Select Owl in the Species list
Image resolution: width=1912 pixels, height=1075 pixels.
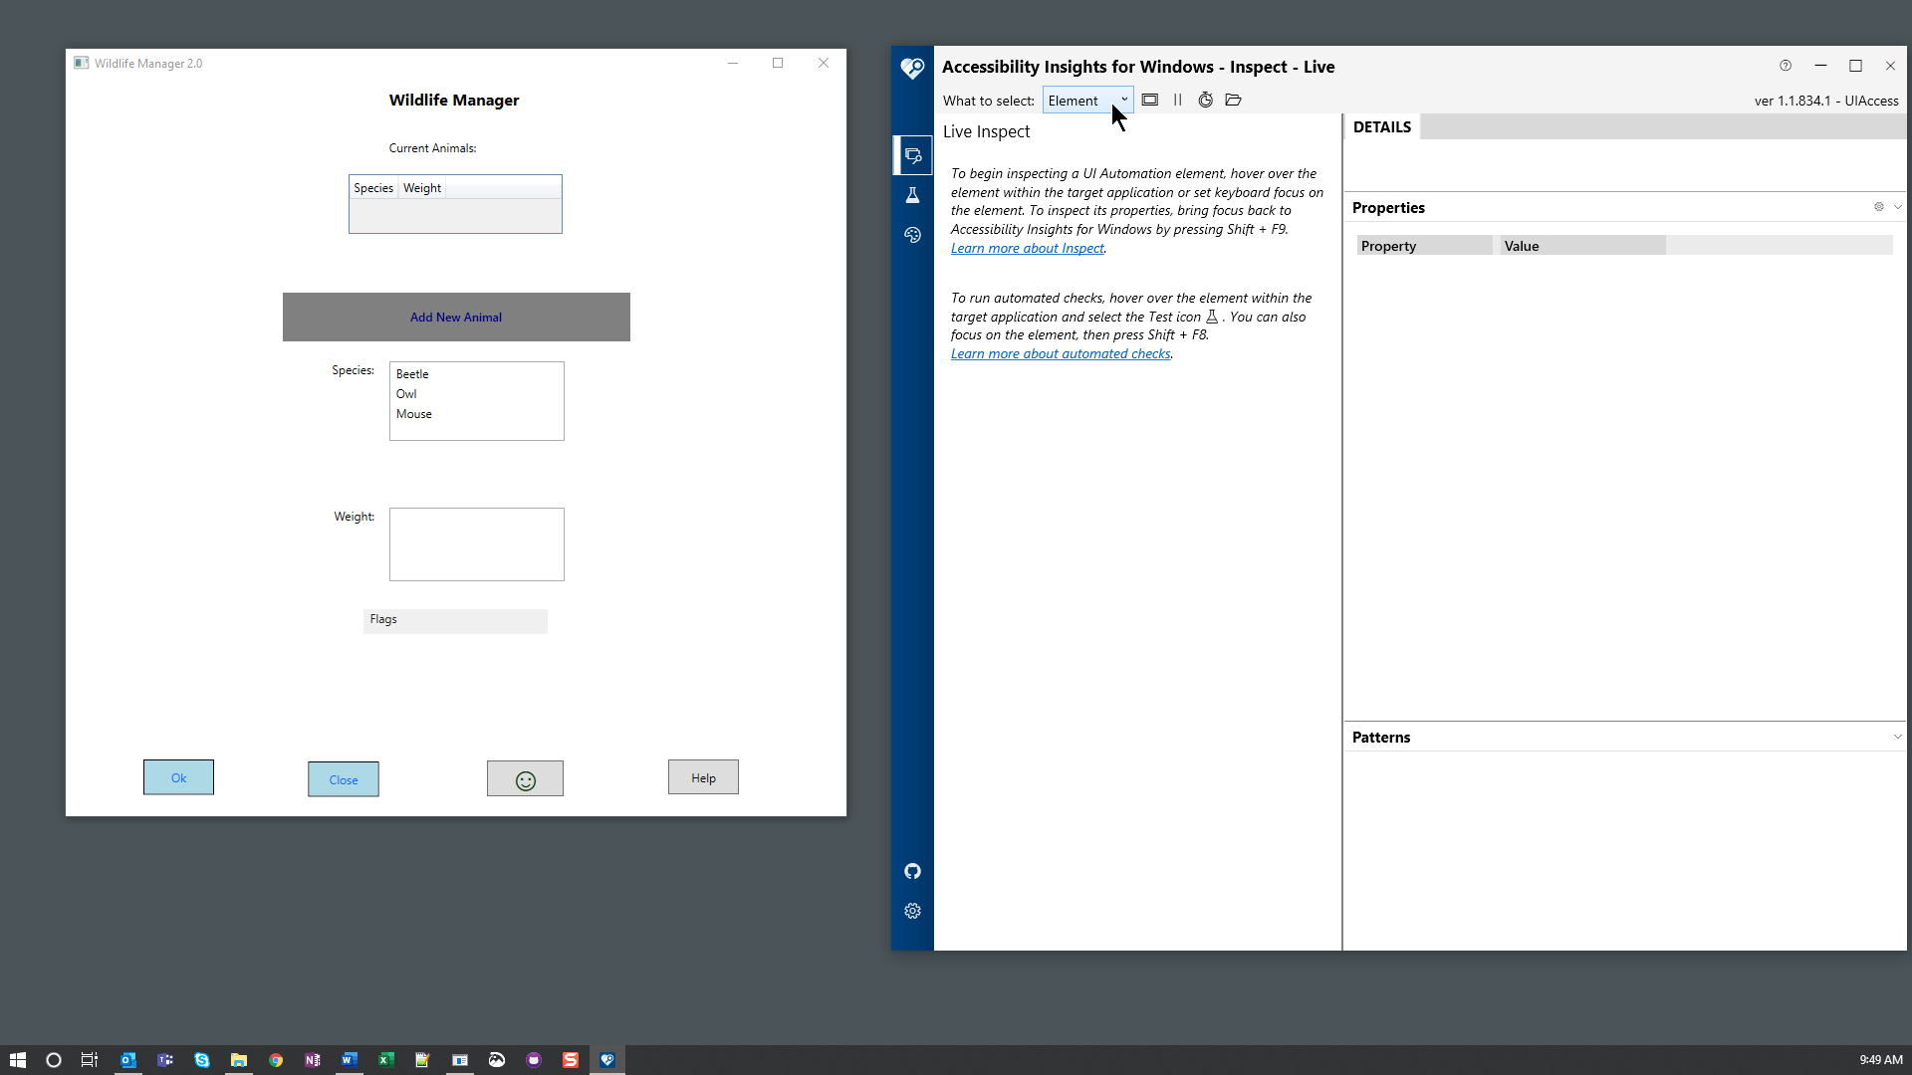(x=476, y=394)
